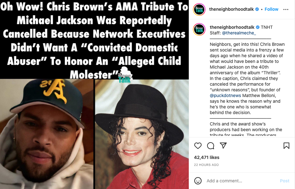The image size is (295, 189).
Task: Like the post with the heart icon
Action: click(x=198, y=146)
